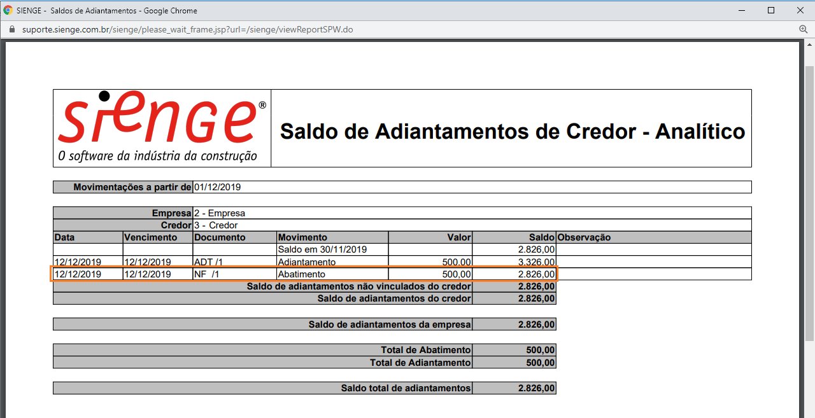Click the 500,00 value in Adiantamento row

click(x=456, y=262)
